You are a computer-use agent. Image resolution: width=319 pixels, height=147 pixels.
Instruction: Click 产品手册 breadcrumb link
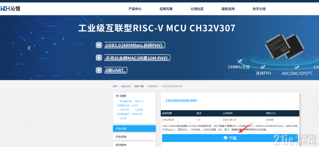click(x=152, y=86)
